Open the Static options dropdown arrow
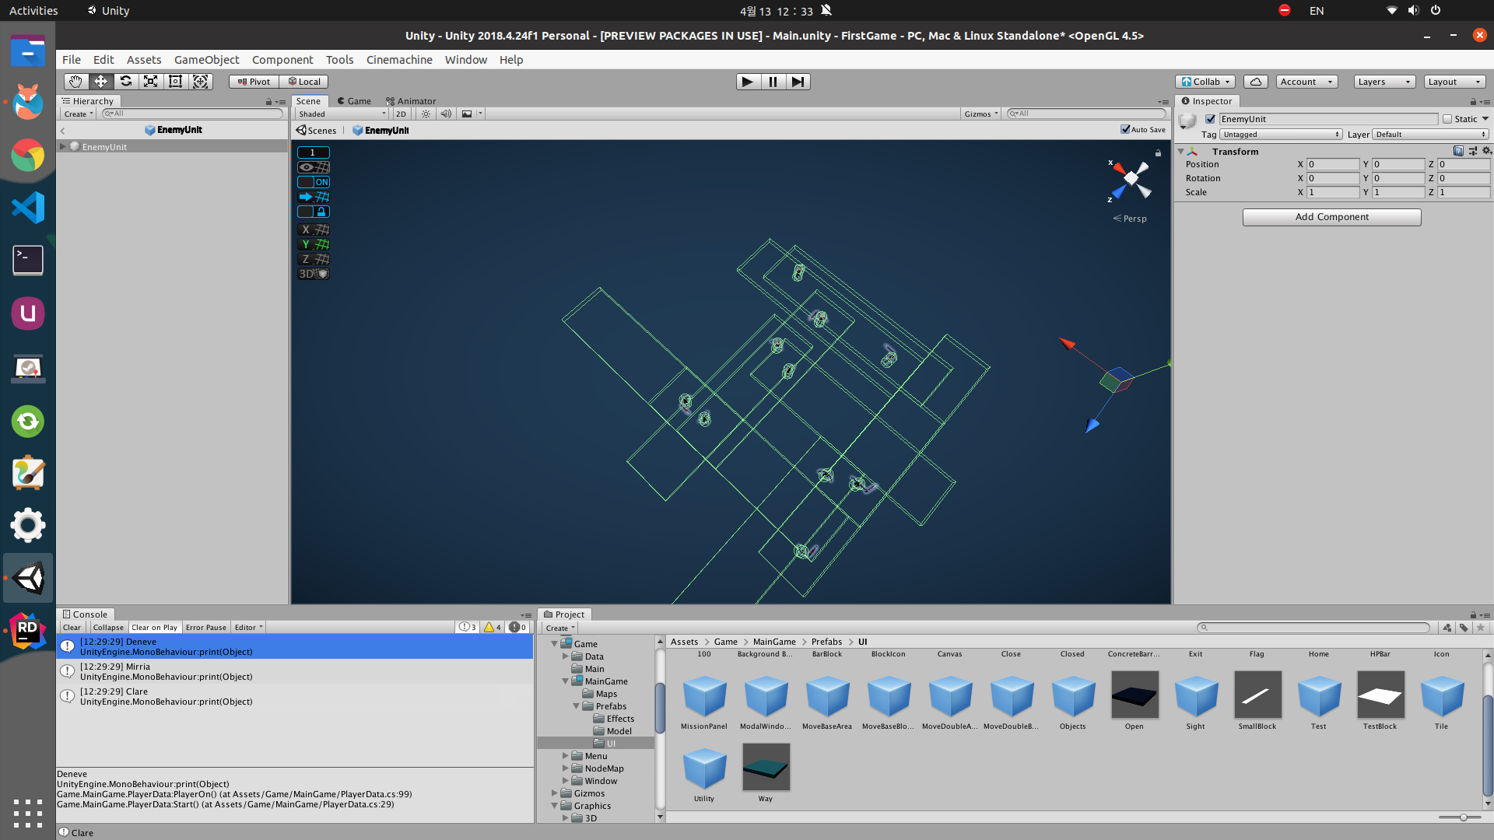1494x840 pixels. [1485, 119]
